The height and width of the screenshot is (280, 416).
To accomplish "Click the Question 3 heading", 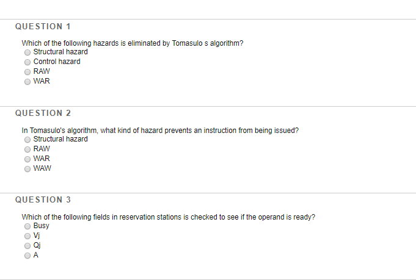I will pyautogui.click(x=43, y=199).
